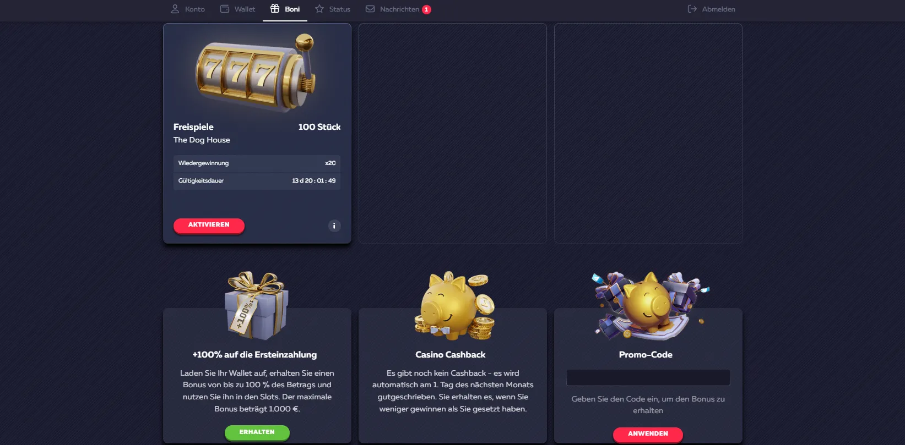905x445 pixels.
Task: Click the red notification badge on Nachrichten
Action: 426,9
